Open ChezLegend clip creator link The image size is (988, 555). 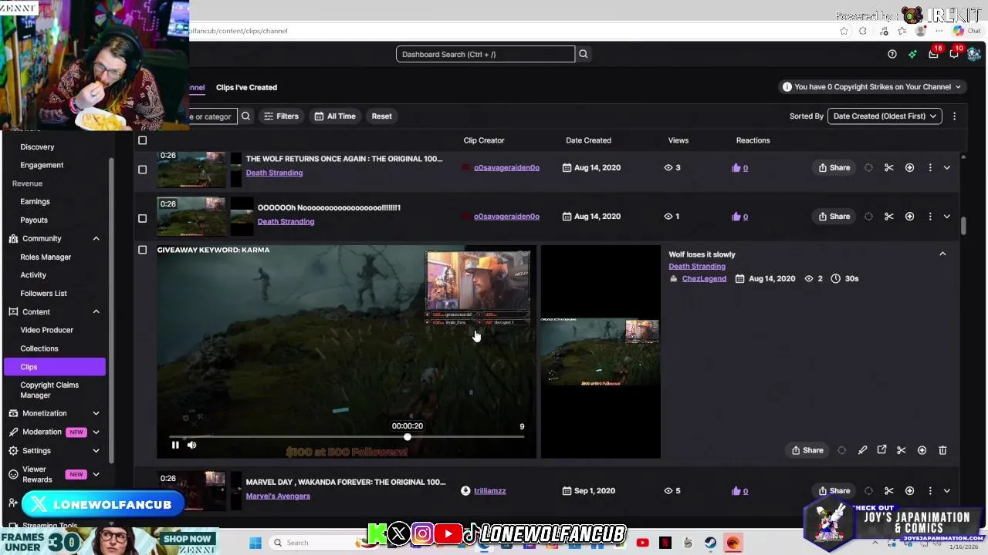click(704, 279)
